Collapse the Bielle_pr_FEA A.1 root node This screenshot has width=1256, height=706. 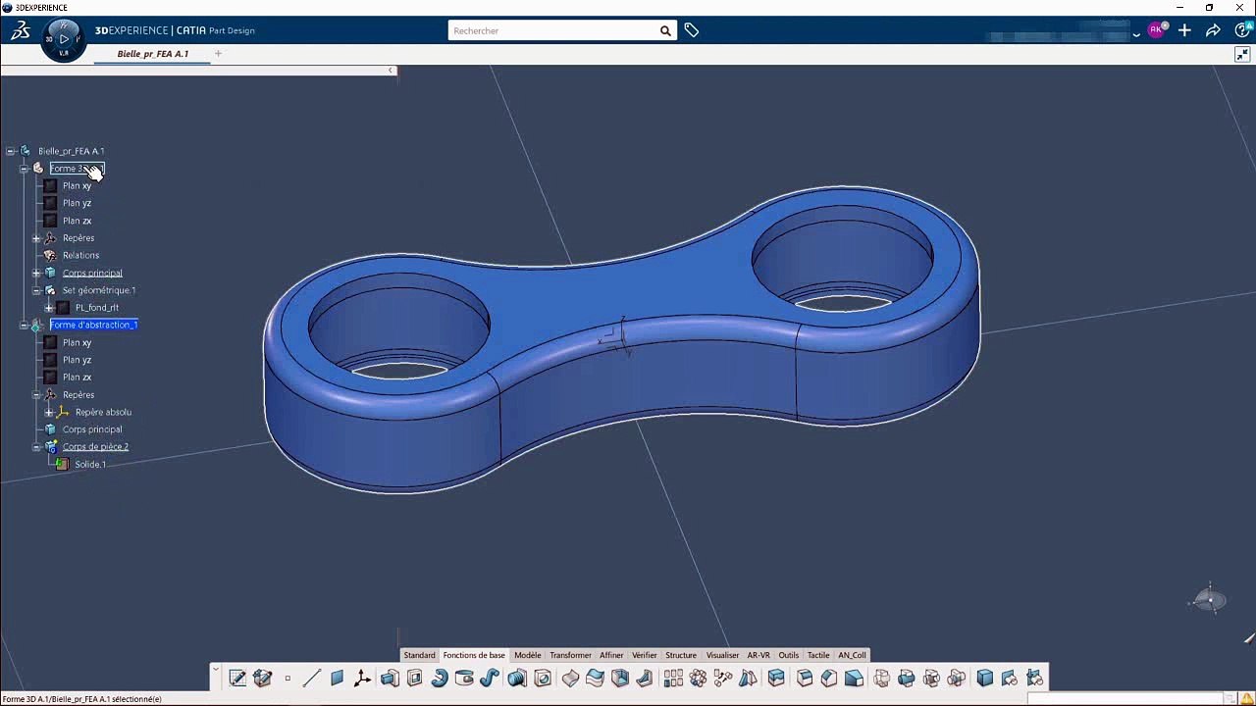point(11,151)
